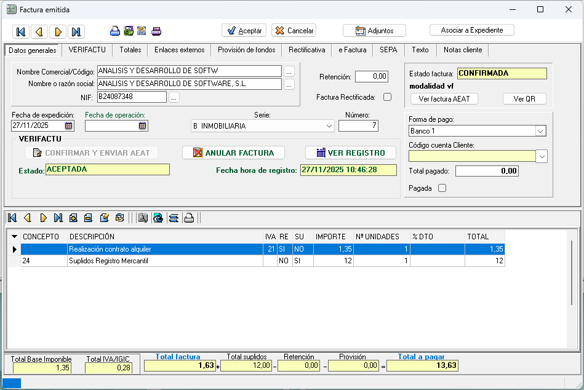This screenshot has width=584, height=390.
Task: Open the Rectificativa tab
Action: [x=306, y=50]
